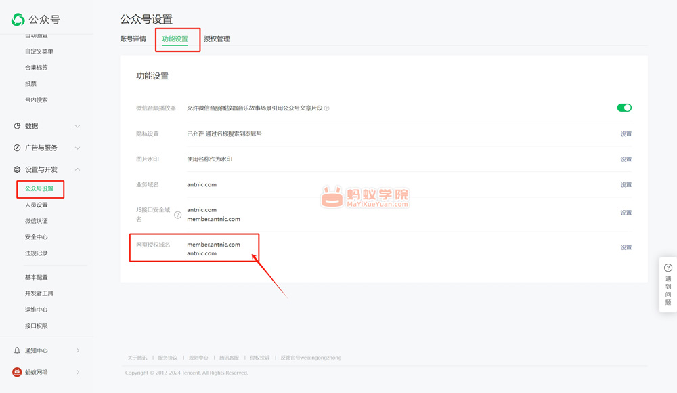Click the 通知中心 sidebar label
This screenshot has height=393, width=677.
click(37, 350)
